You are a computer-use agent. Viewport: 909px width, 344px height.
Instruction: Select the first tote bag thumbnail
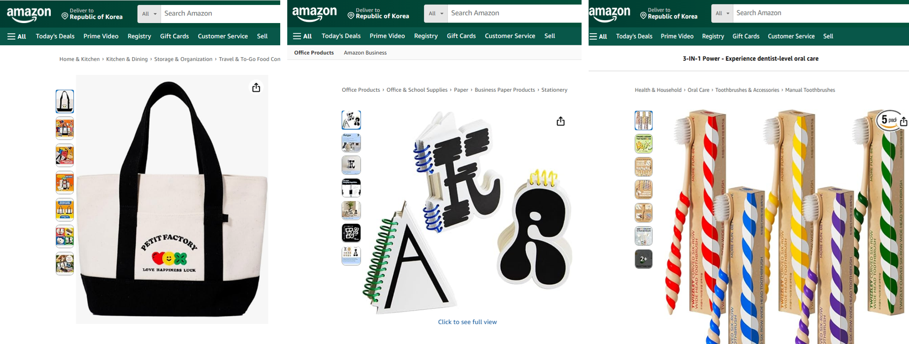[65, 101]
